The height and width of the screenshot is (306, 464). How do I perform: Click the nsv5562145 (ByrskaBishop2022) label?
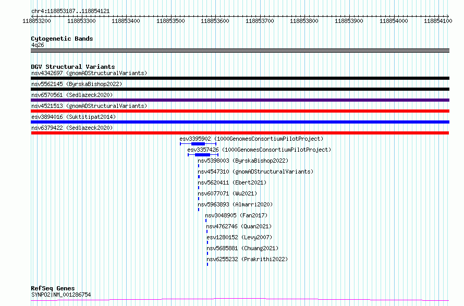(x=77, y=84)
